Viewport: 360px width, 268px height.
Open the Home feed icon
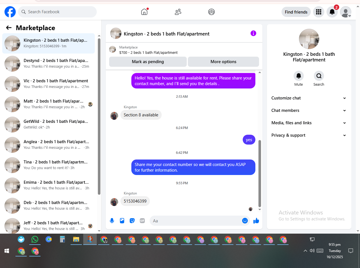pos(144,12)
